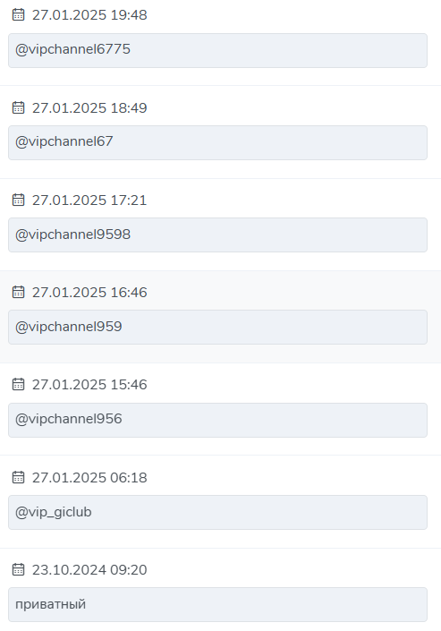Click calendar icon beside 27.01.2025 06:18
This screenshot has width=441, height=631.
click(x=18, y=477)
